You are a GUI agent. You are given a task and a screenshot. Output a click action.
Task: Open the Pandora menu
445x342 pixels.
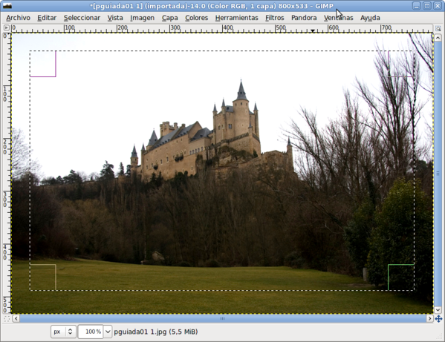pos(304,18)
